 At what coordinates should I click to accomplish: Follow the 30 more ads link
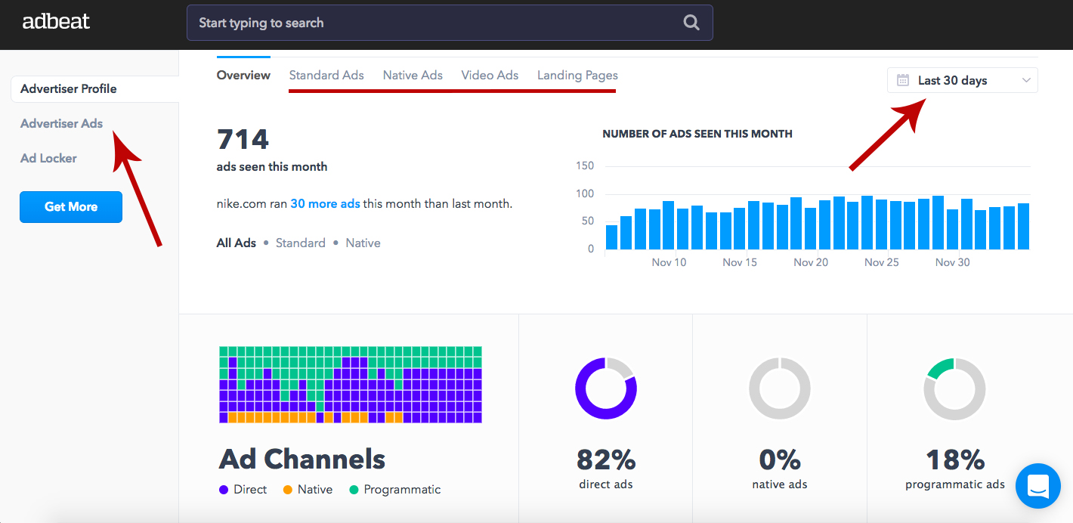[325, 203]
